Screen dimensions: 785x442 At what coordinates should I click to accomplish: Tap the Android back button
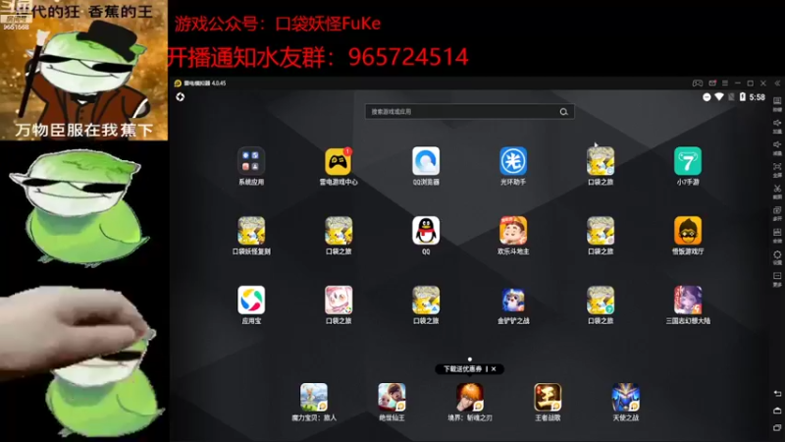click(x=777, y=394)
